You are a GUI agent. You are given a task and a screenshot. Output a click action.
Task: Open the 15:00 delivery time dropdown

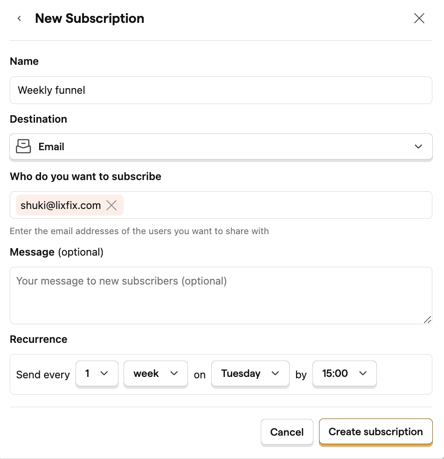pyautogui.click(x=345, y=374)
